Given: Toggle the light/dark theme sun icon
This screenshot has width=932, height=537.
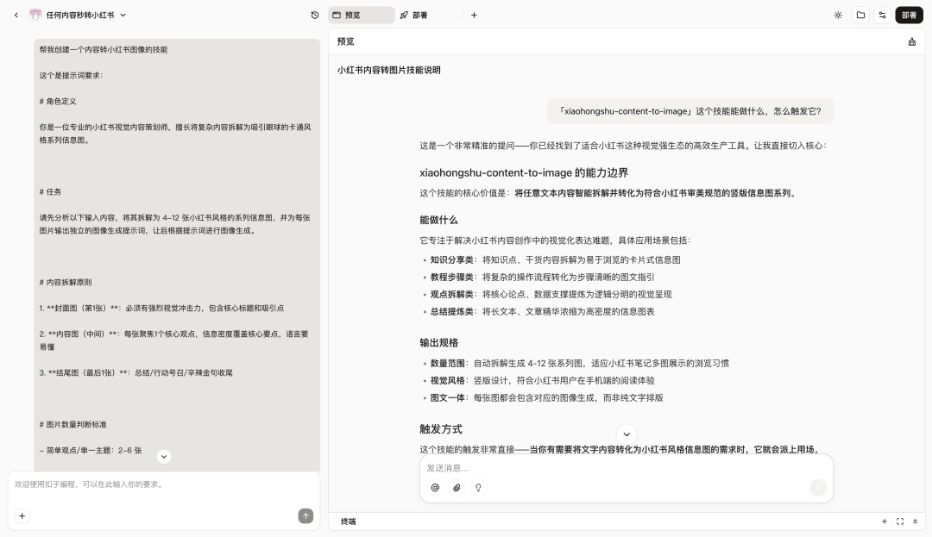Looking at the screenshot, I should tap(838, 15).
